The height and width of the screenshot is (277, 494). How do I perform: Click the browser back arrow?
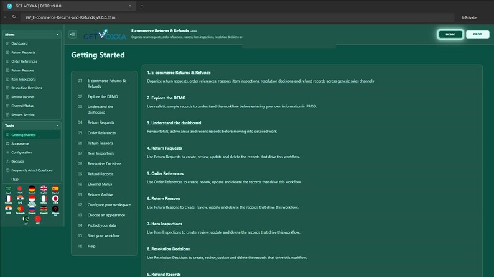pos(6,17)
